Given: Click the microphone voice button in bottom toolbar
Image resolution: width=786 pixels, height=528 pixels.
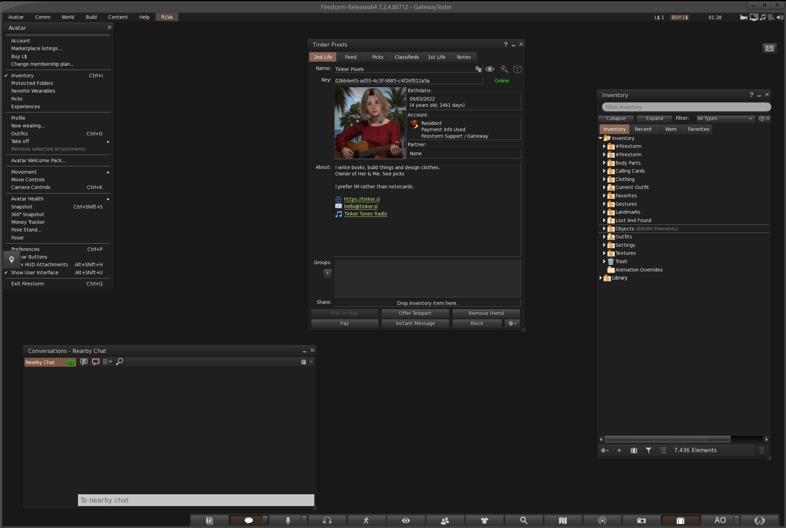Looking at the screenshot, I should point(288,520).
